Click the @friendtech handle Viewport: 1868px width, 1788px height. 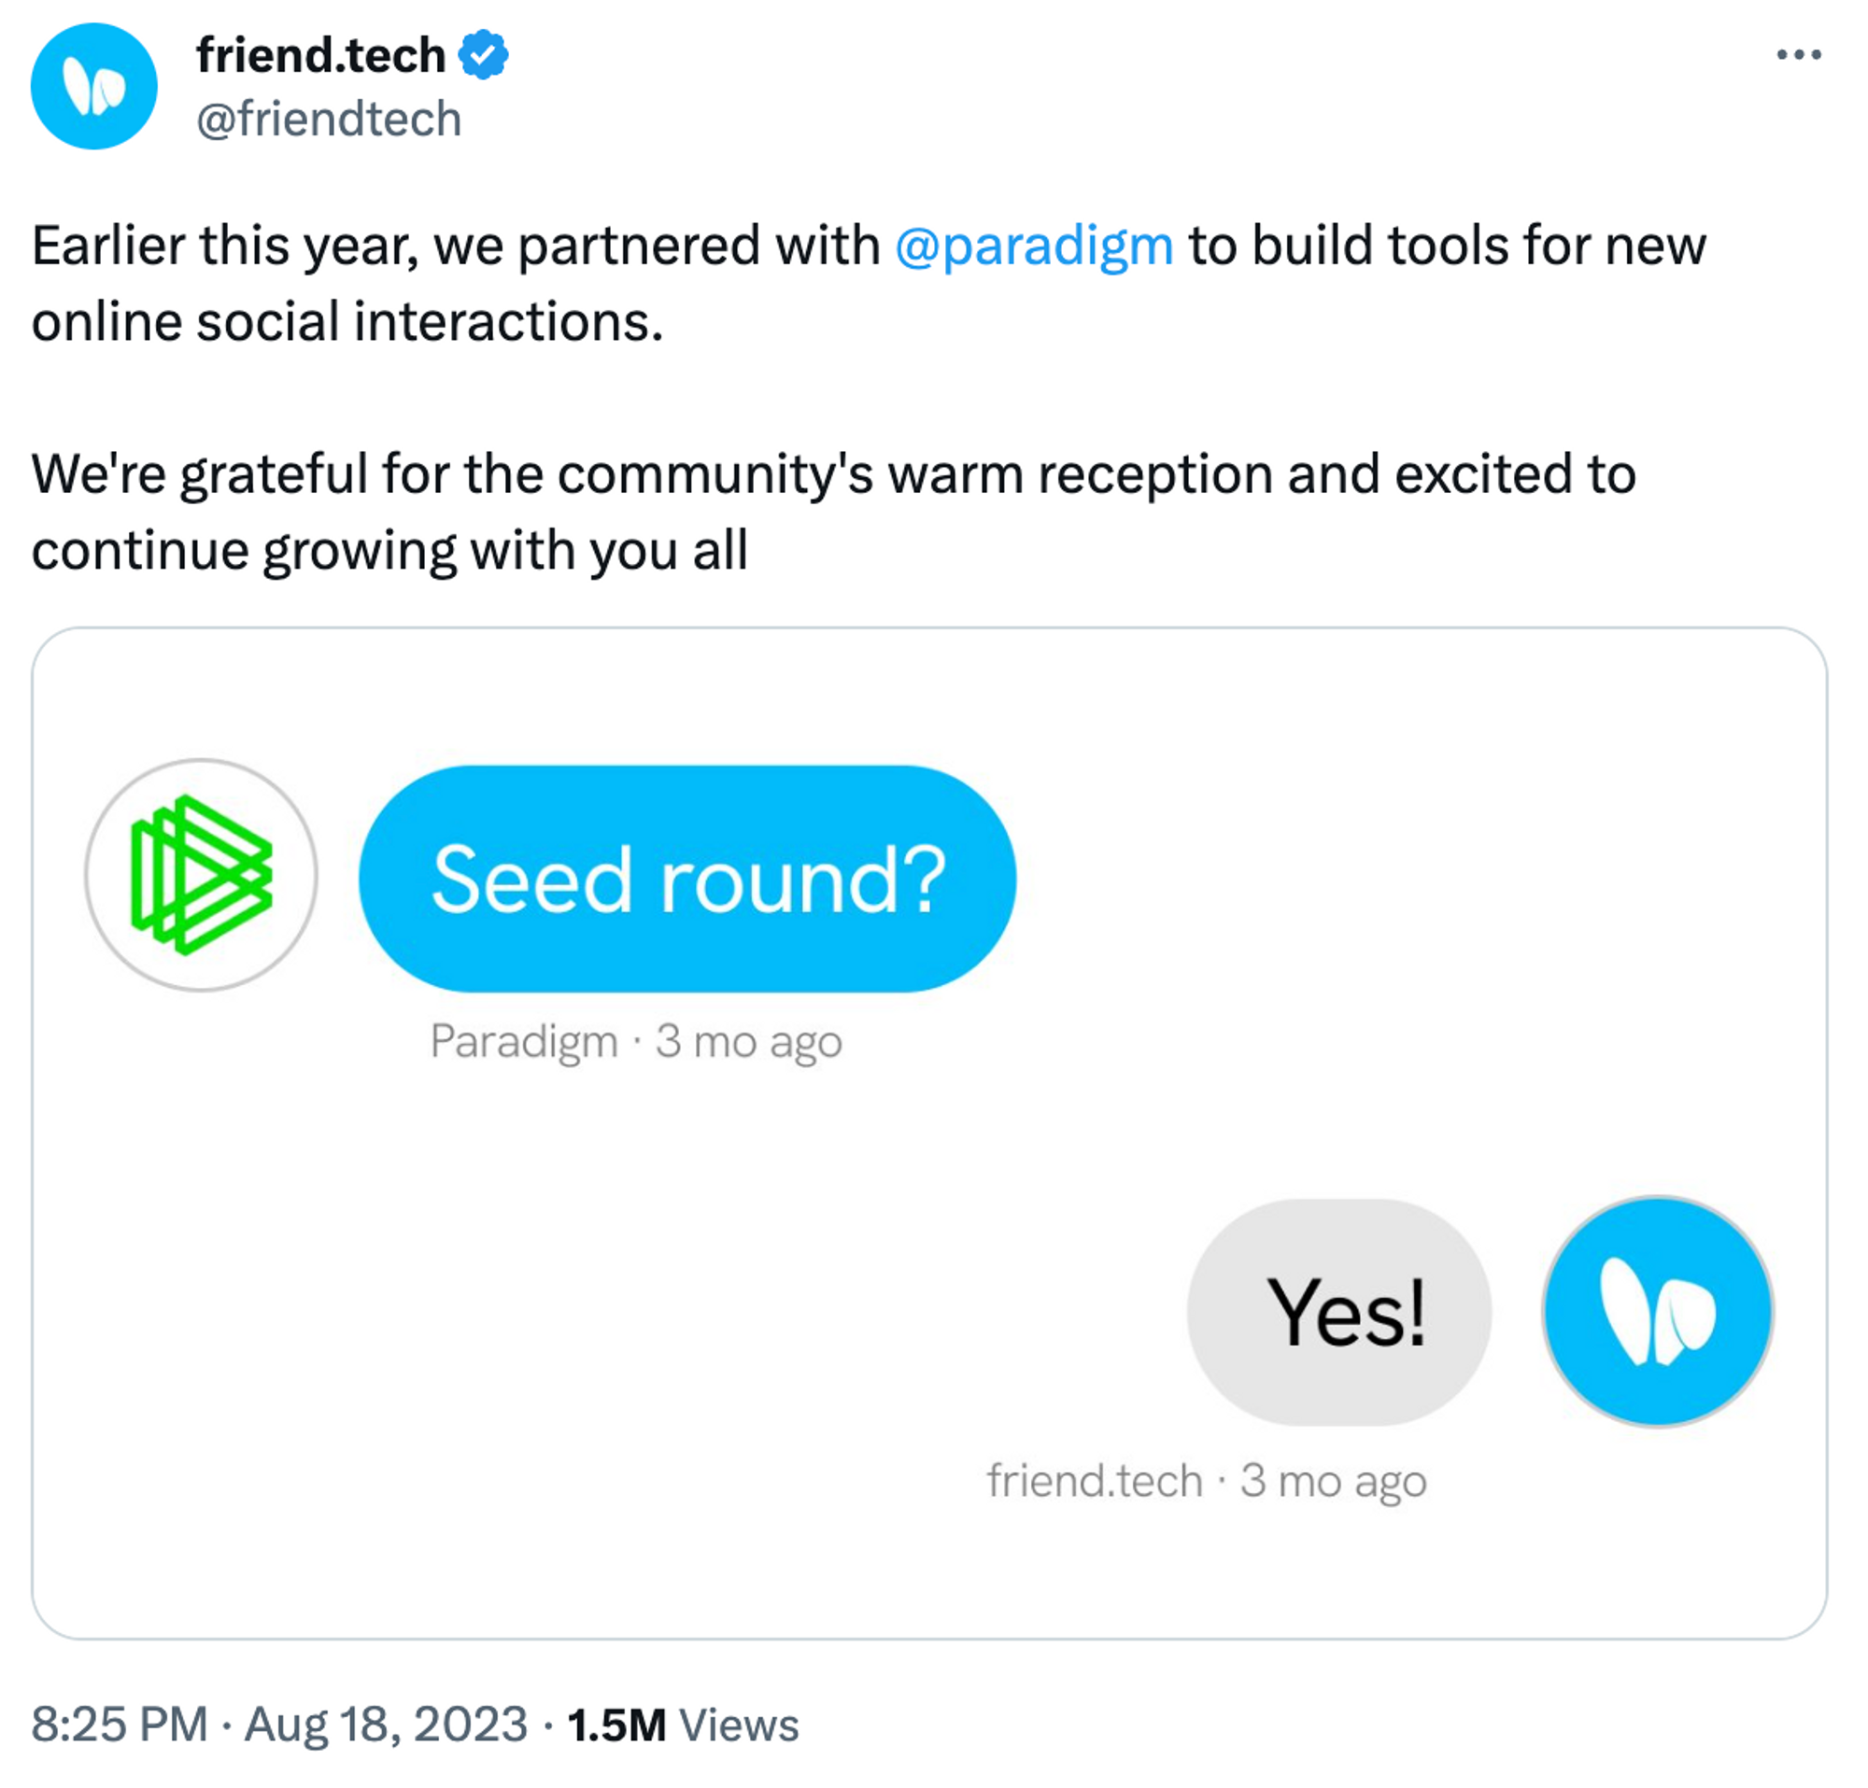click(329, 120)
